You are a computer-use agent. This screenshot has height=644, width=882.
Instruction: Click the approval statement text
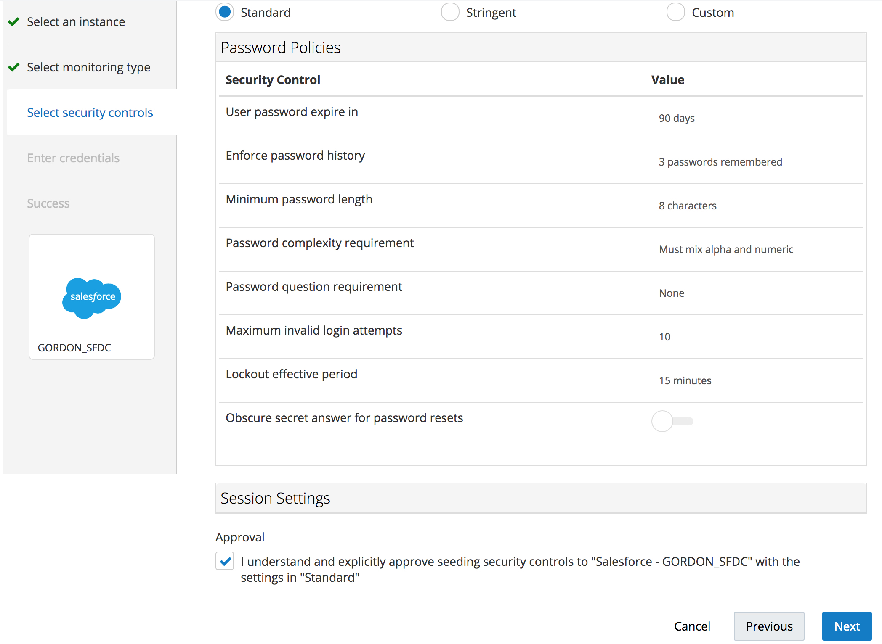click(520, 569)
